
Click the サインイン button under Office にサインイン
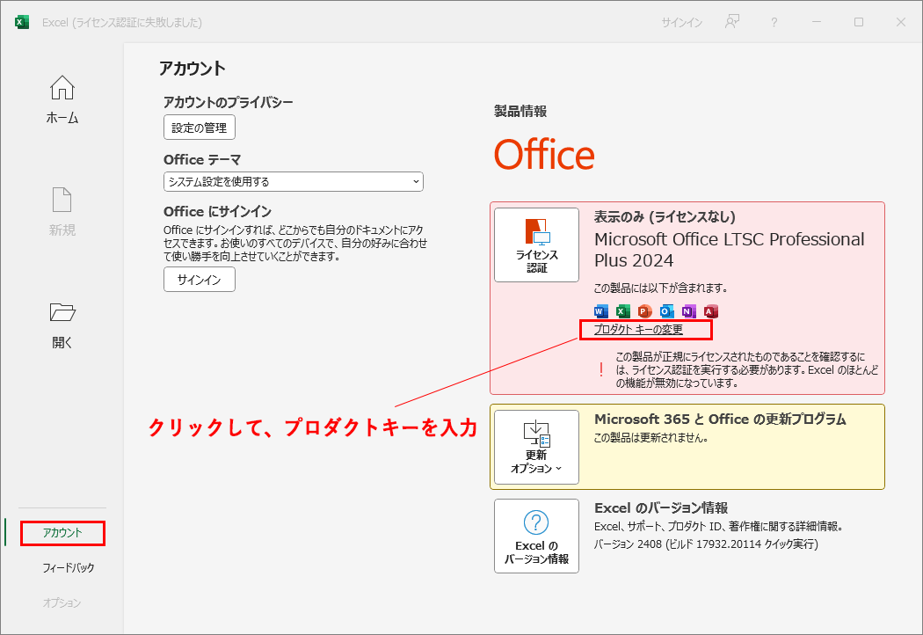coord(200,279)
